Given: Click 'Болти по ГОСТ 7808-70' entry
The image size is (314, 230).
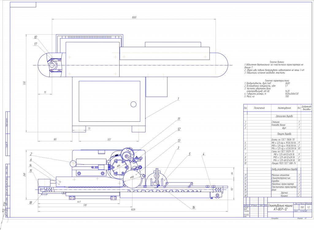Looking at the screenshot, I should (283, 140).
